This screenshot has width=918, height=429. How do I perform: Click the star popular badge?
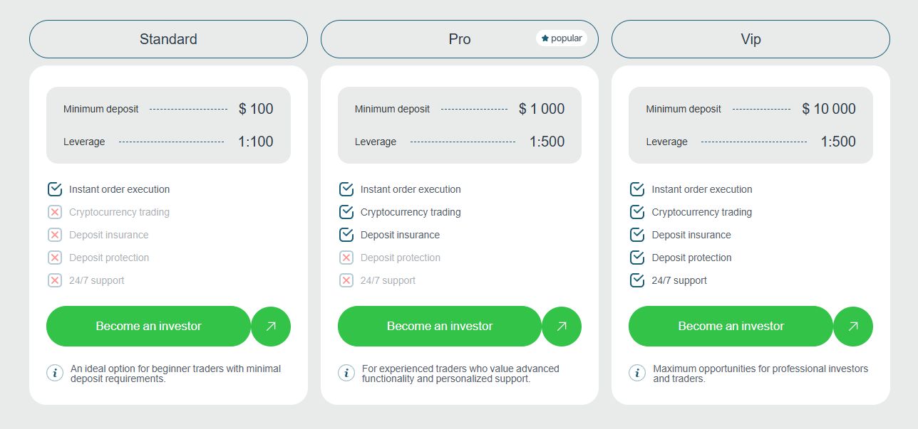coord(562,38)
